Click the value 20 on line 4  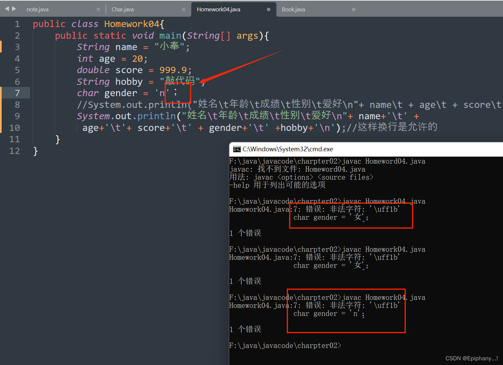138,59
